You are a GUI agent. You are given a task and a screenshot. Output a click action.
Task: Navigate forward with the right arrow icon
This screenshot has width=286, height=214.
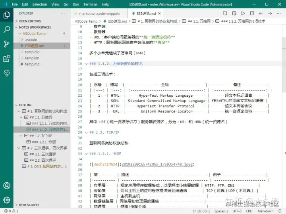tap(270, 13)
